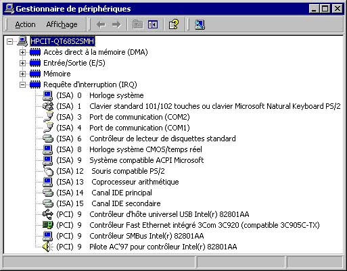Select the speaker icon for the AC'97 driver
The width and height of the screenshot is (347, 271).
(x=48, y=247)
